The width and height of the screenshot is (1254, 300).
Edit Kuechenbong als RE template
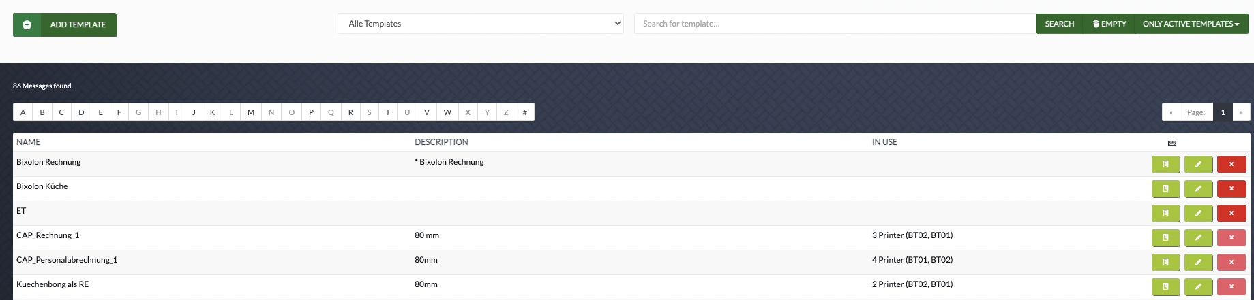pos(1198,287)
